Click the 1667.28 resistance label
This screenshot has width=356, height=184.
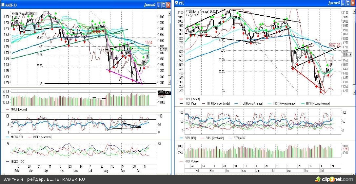(x=333, y=44)
